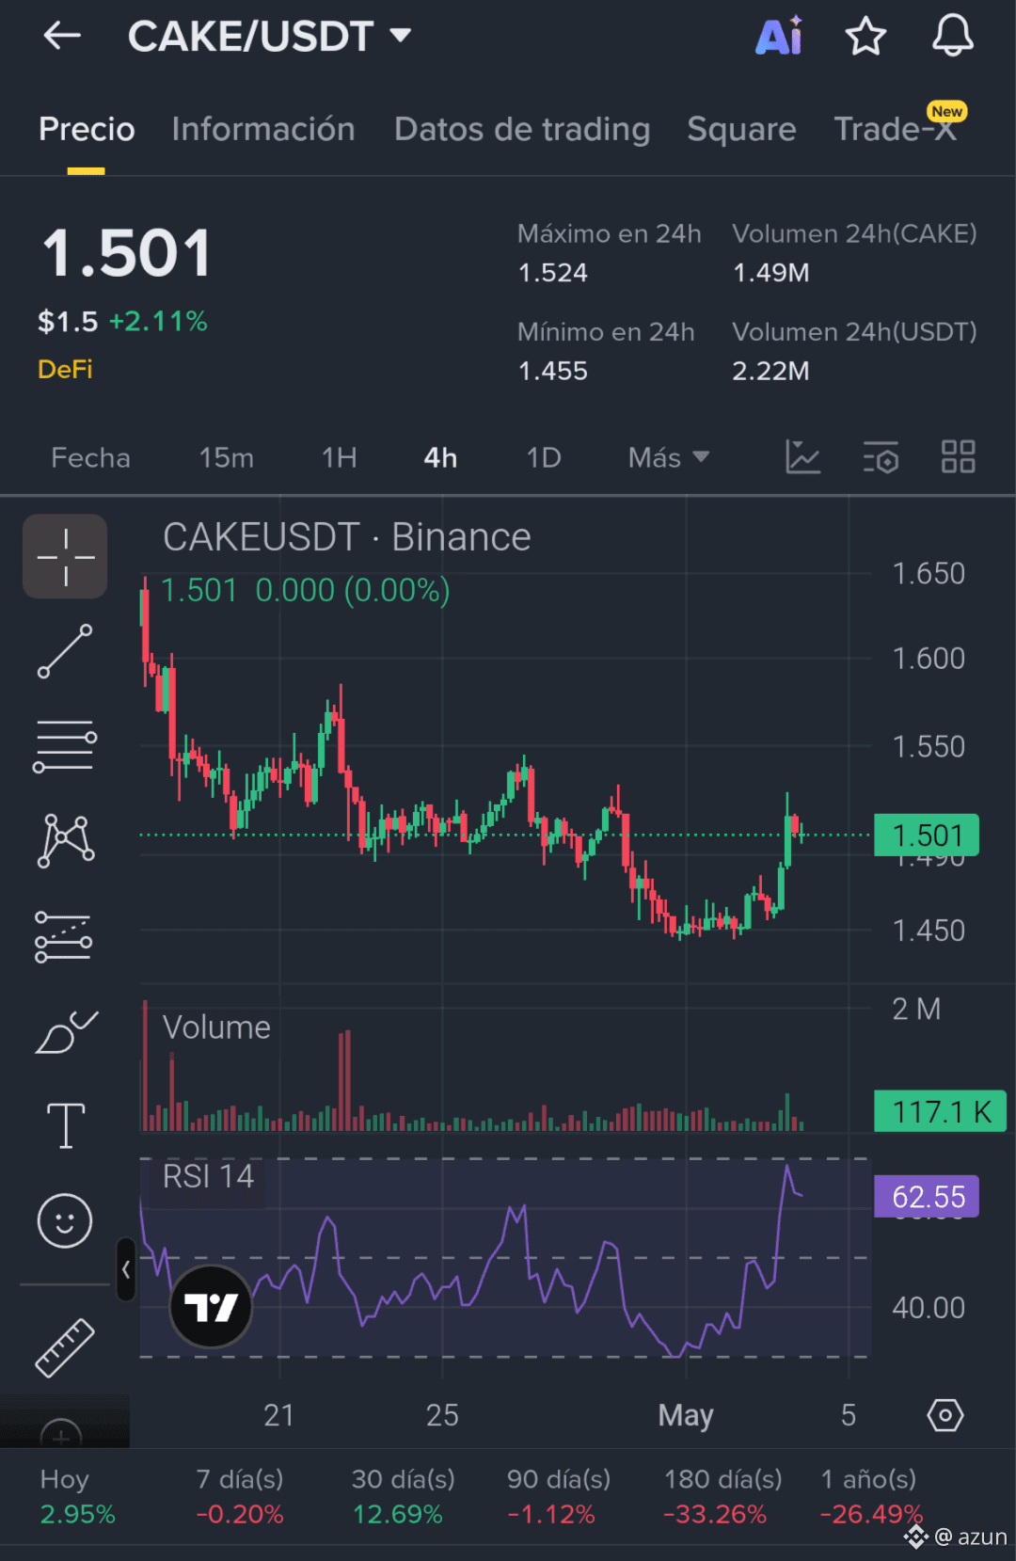Screen dimensions: 1016x1561
Task: Tap the Mínimo en 24h value 1.455
Action: pyautogui.click(x=553, y=371)
